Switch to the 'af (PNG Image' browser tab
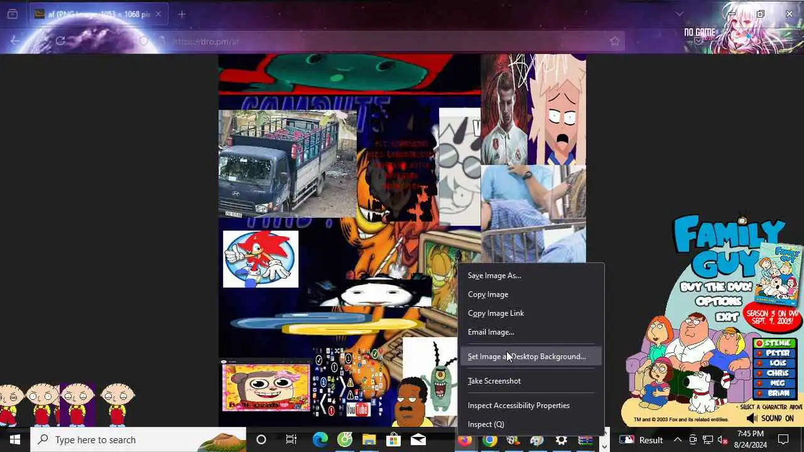This screenshot has width=804, height=452. pyautogui.click(x=98, y=14)
